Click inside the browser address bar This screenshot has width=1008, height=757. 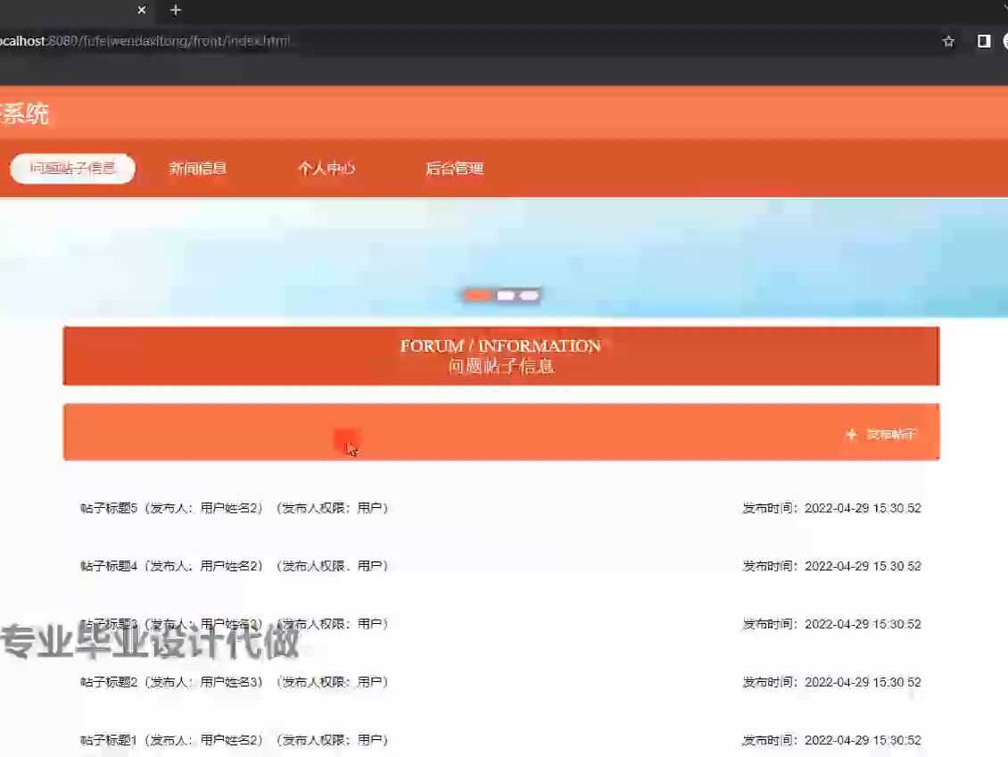[x=357, y=41]
